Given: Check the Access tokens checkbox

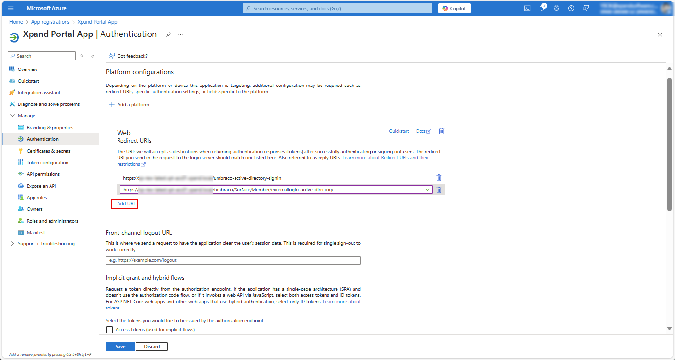Looking at the screenshot, I should tap(109, 330).
